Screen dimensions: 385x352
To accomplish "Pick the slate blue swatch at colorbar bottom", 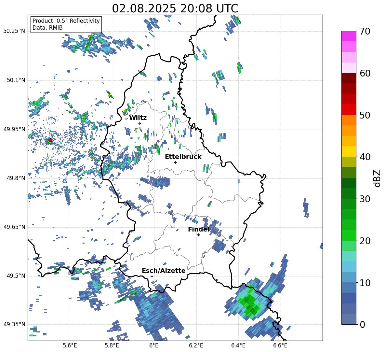I will (x=349, y=319).
